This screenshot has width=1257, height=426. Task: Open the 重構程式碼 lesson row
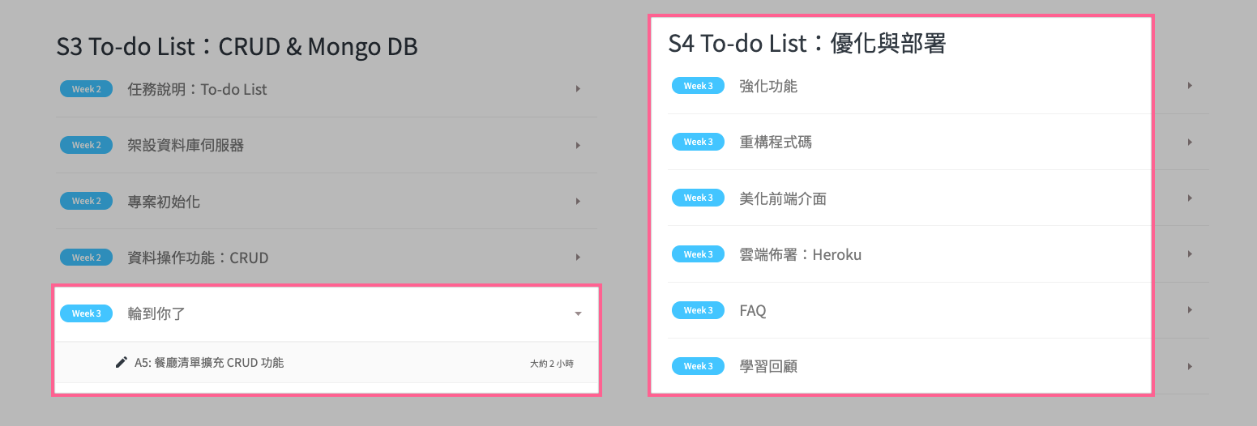coord(776,142)
